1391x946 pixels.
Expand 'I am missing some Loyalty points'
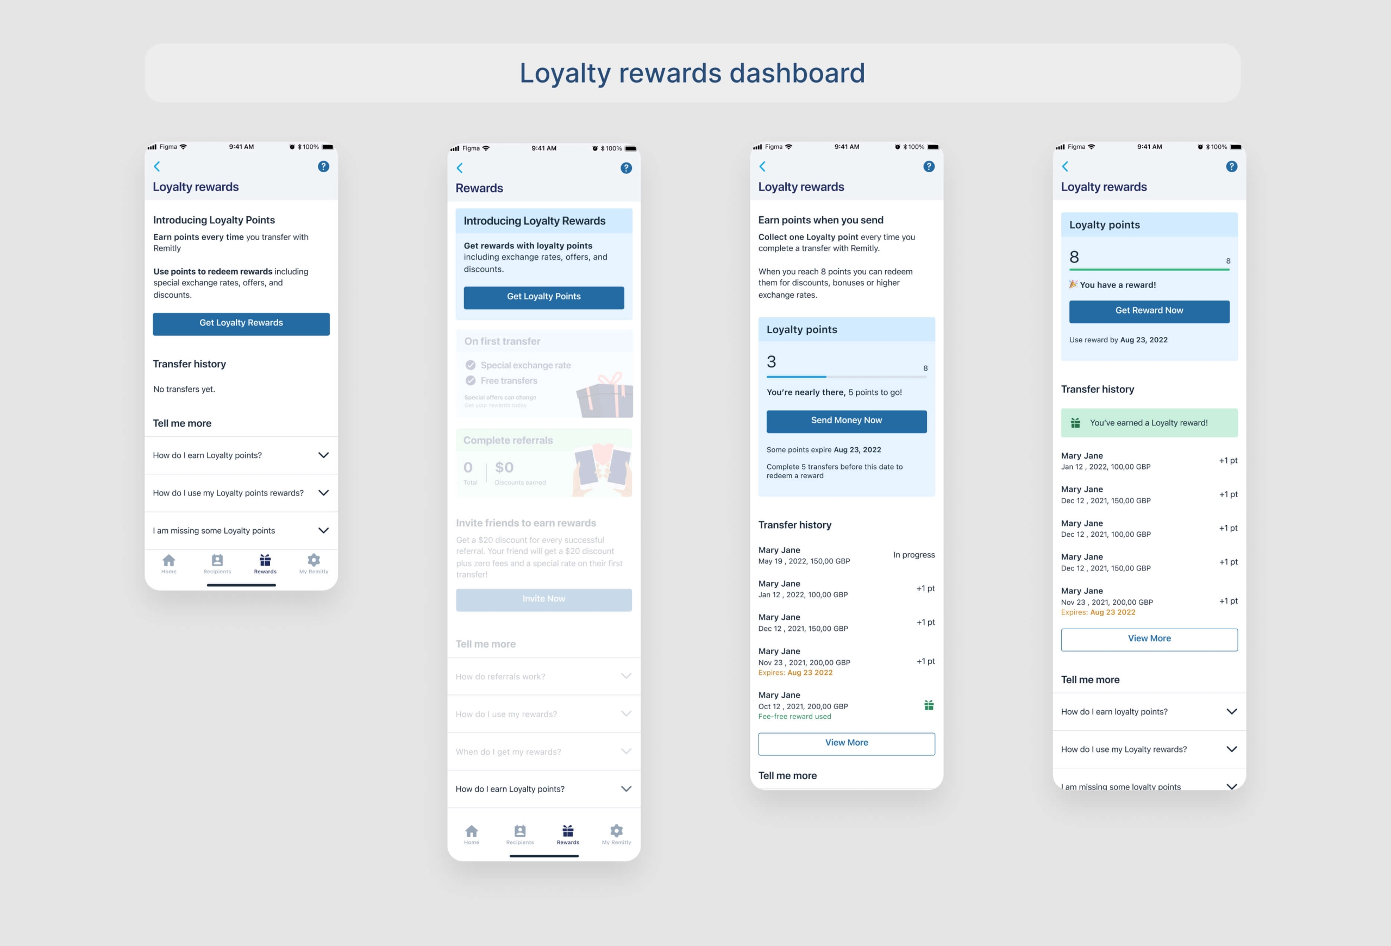(323, 531)
